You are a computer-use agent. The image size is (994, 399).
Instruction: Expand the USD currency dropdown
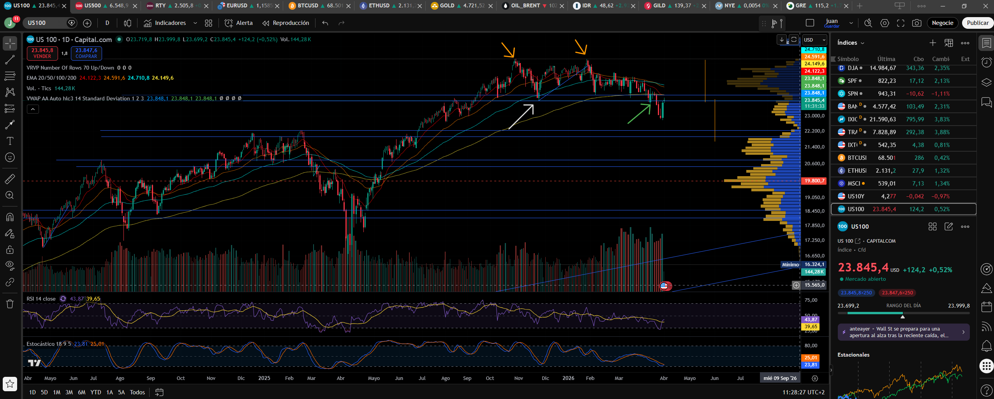814,40
